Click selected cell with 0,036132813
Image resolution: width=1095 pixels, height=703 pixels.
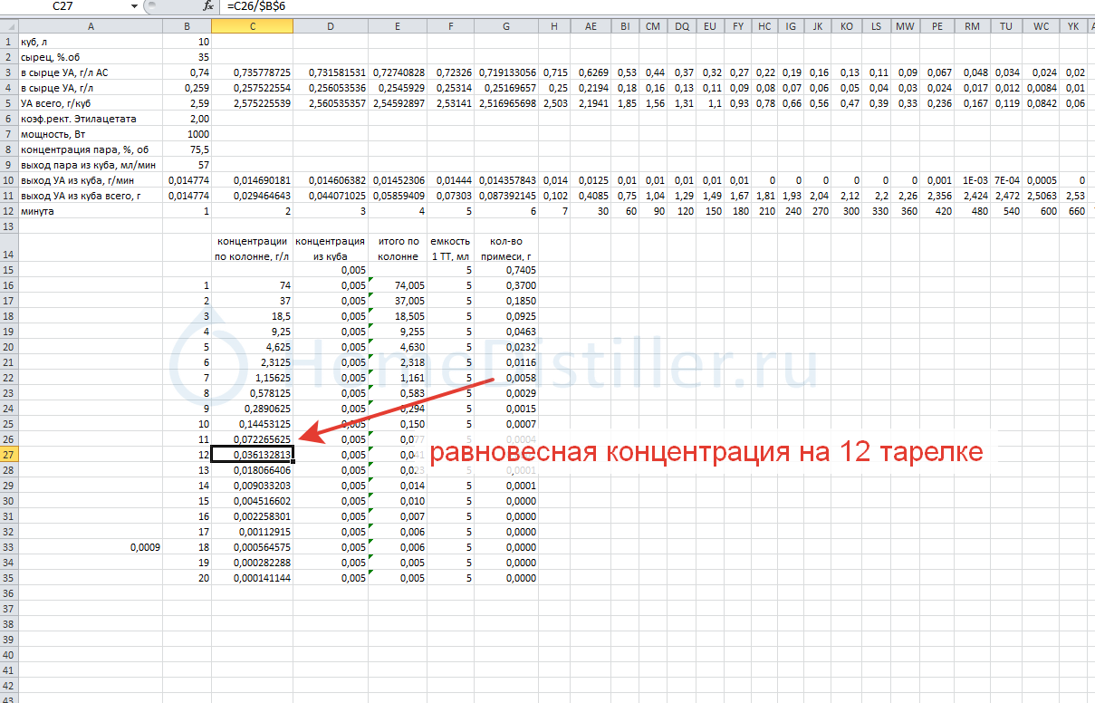(x=252, y=455)
